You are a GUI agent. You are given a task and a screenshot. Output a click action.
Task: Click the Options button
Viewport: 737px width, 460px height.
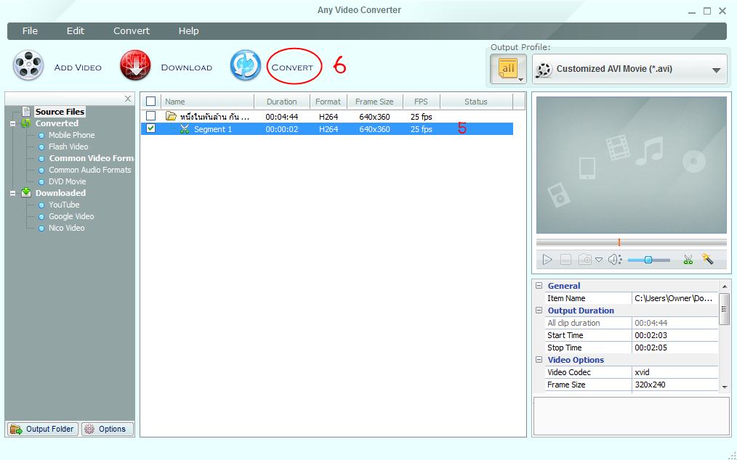(107, 429)
